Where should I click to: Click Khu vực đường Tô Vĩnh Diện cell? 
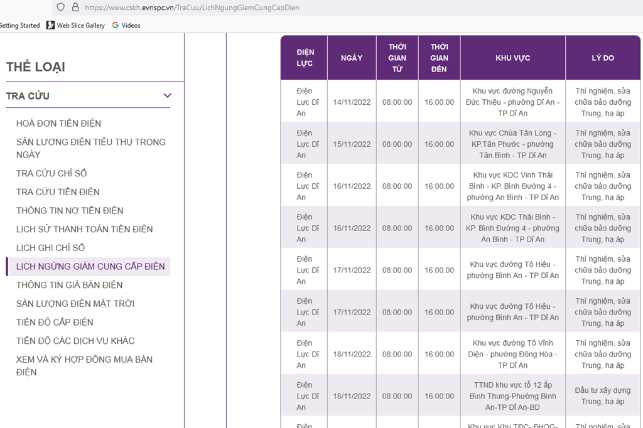tap(512, 354)
